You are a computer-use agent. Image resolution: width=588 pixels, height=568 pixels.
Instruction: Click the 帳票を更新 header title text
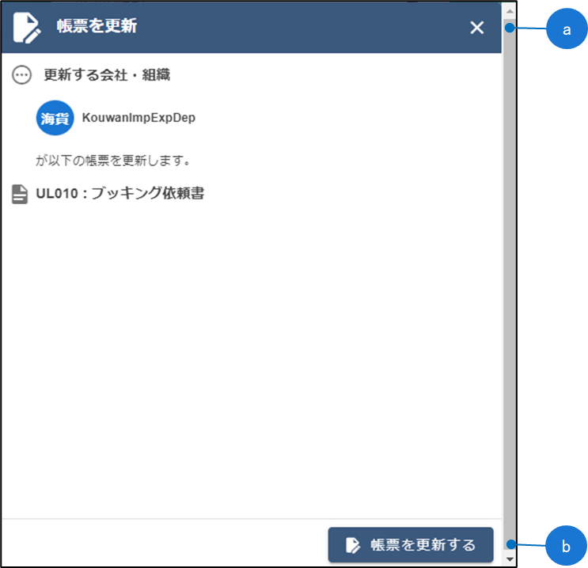(x=97, y=27)
